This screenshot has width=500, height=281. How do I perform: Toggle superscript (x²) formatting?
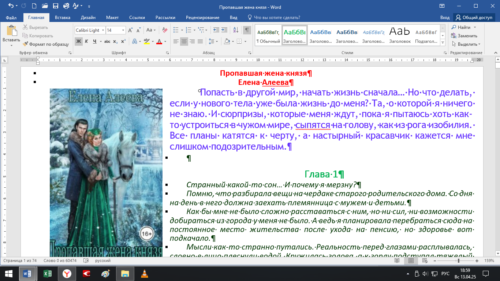[123, 41]
